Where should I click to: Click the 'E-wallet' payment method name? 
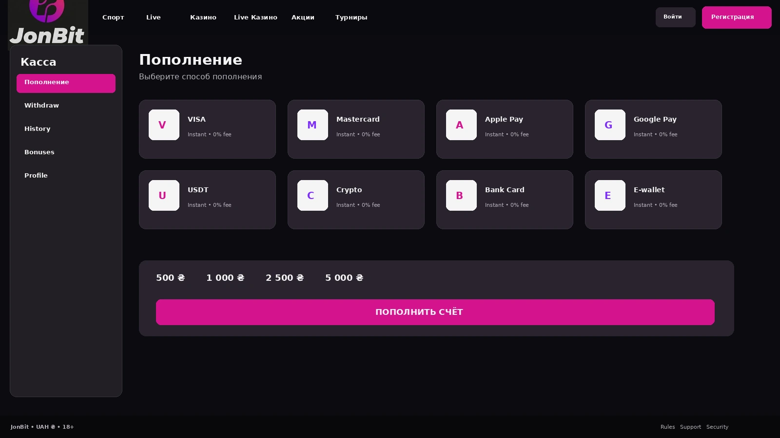[x=649, y=190]
